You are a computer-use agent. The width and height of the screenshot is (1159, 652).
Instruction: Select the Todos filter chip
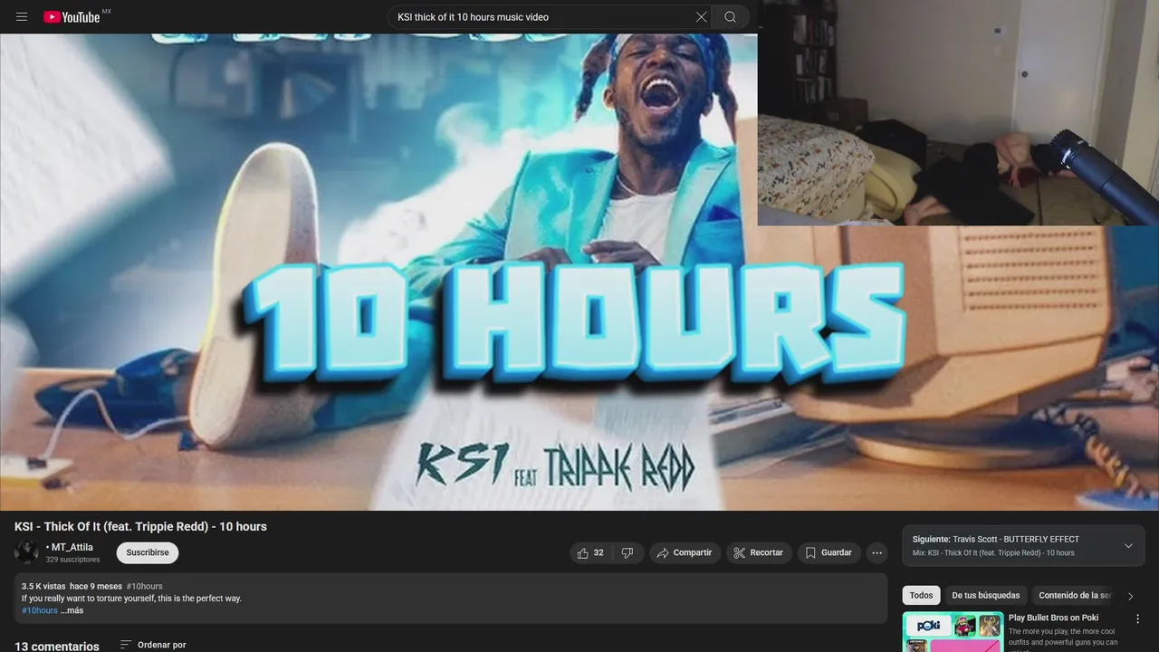[x=921, y=595]
